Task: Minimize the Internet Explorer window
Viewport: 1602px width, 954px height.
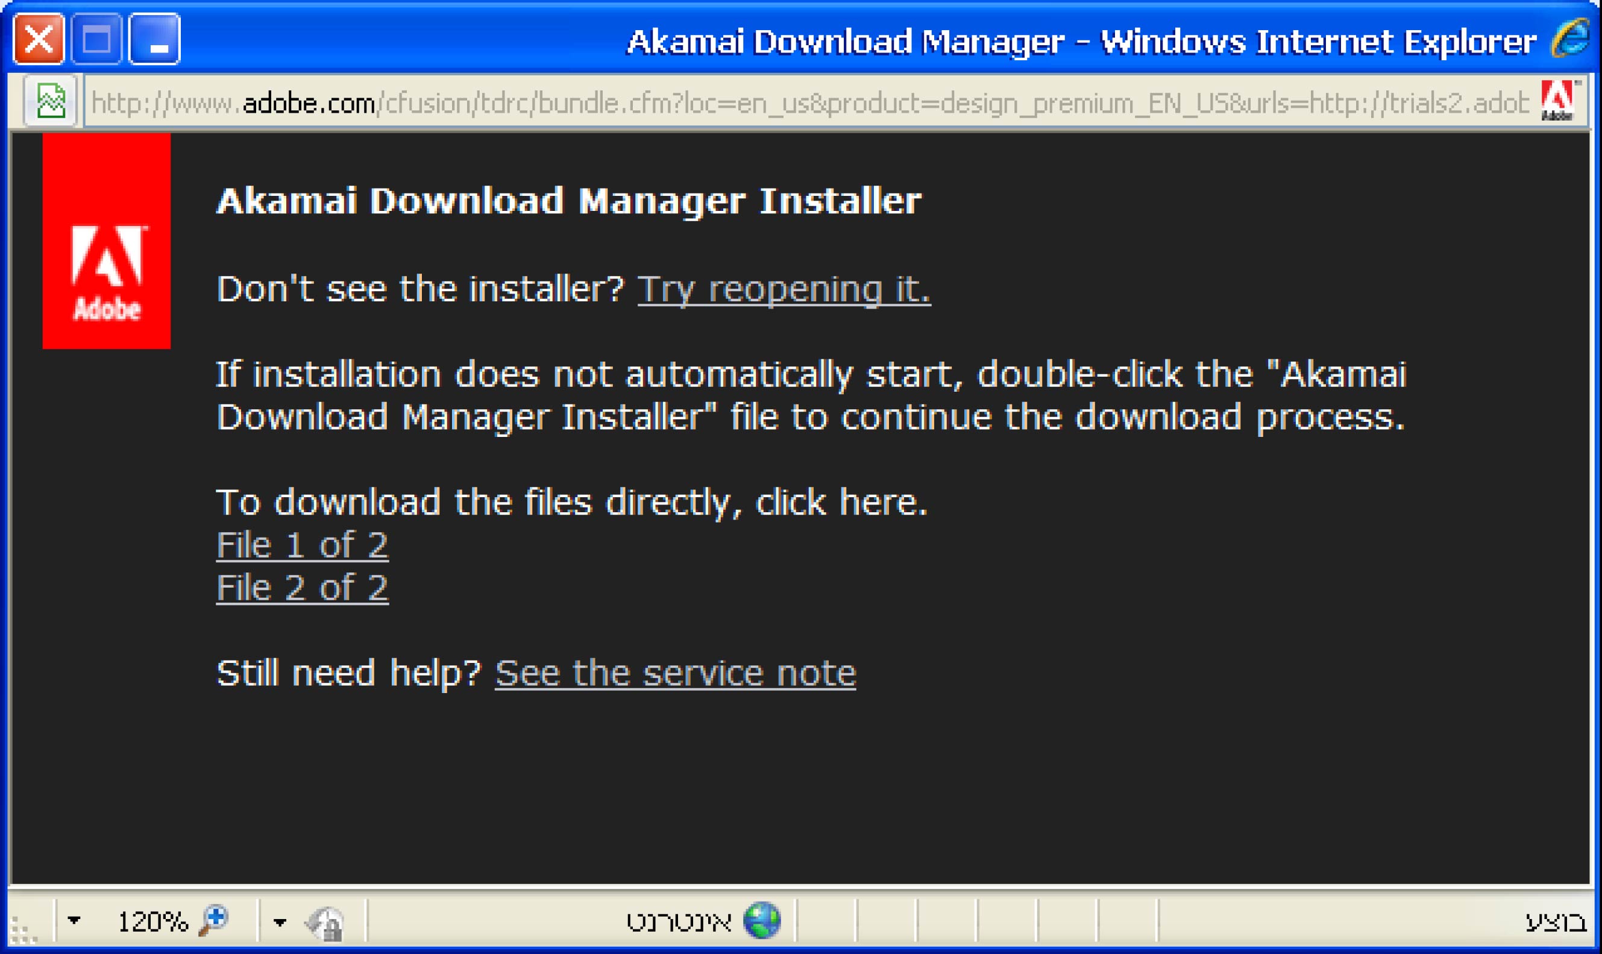Action: click(155, 39)
